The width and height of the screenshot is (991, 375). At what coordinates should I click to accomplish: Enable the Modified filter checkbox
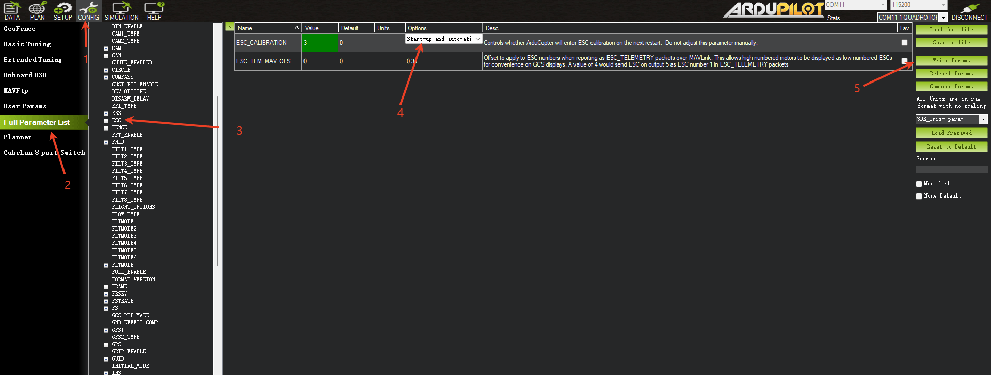click(x=919, y=184)
